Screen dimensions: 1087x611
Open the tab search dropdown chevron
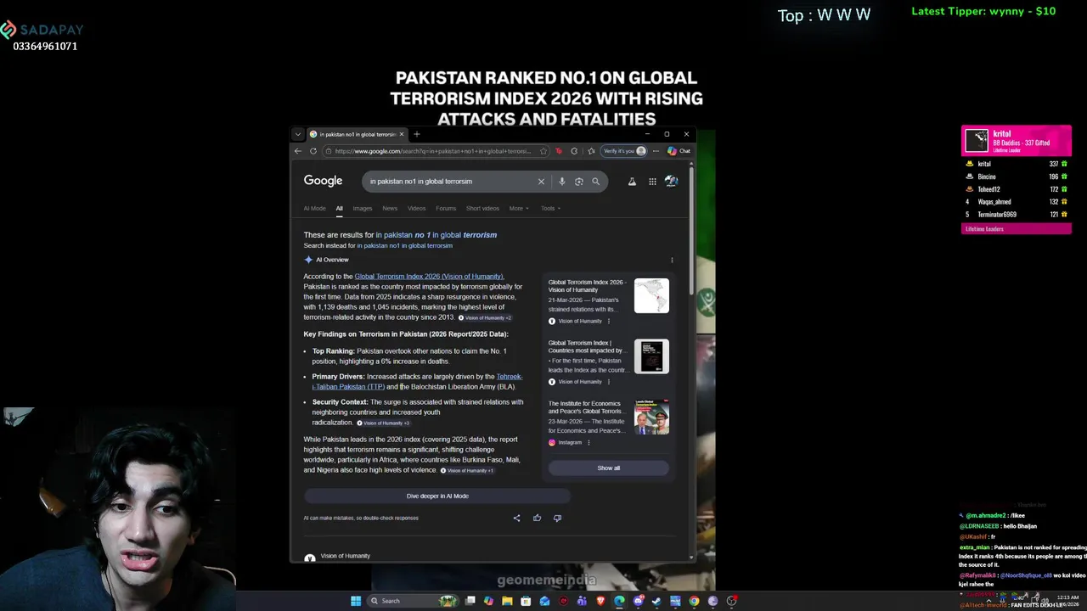coord(297,134)
